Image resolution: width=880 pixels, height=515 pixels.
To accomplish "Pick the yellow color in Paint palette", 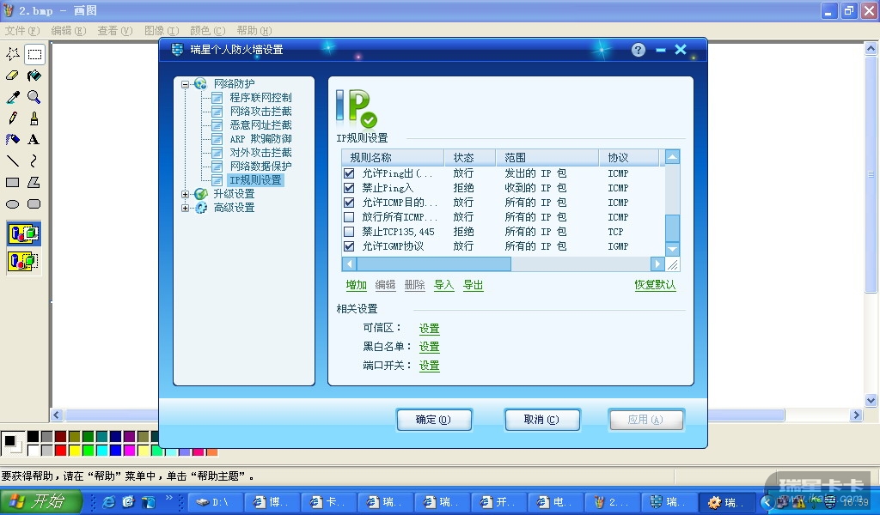I will [x=75, y=450].
